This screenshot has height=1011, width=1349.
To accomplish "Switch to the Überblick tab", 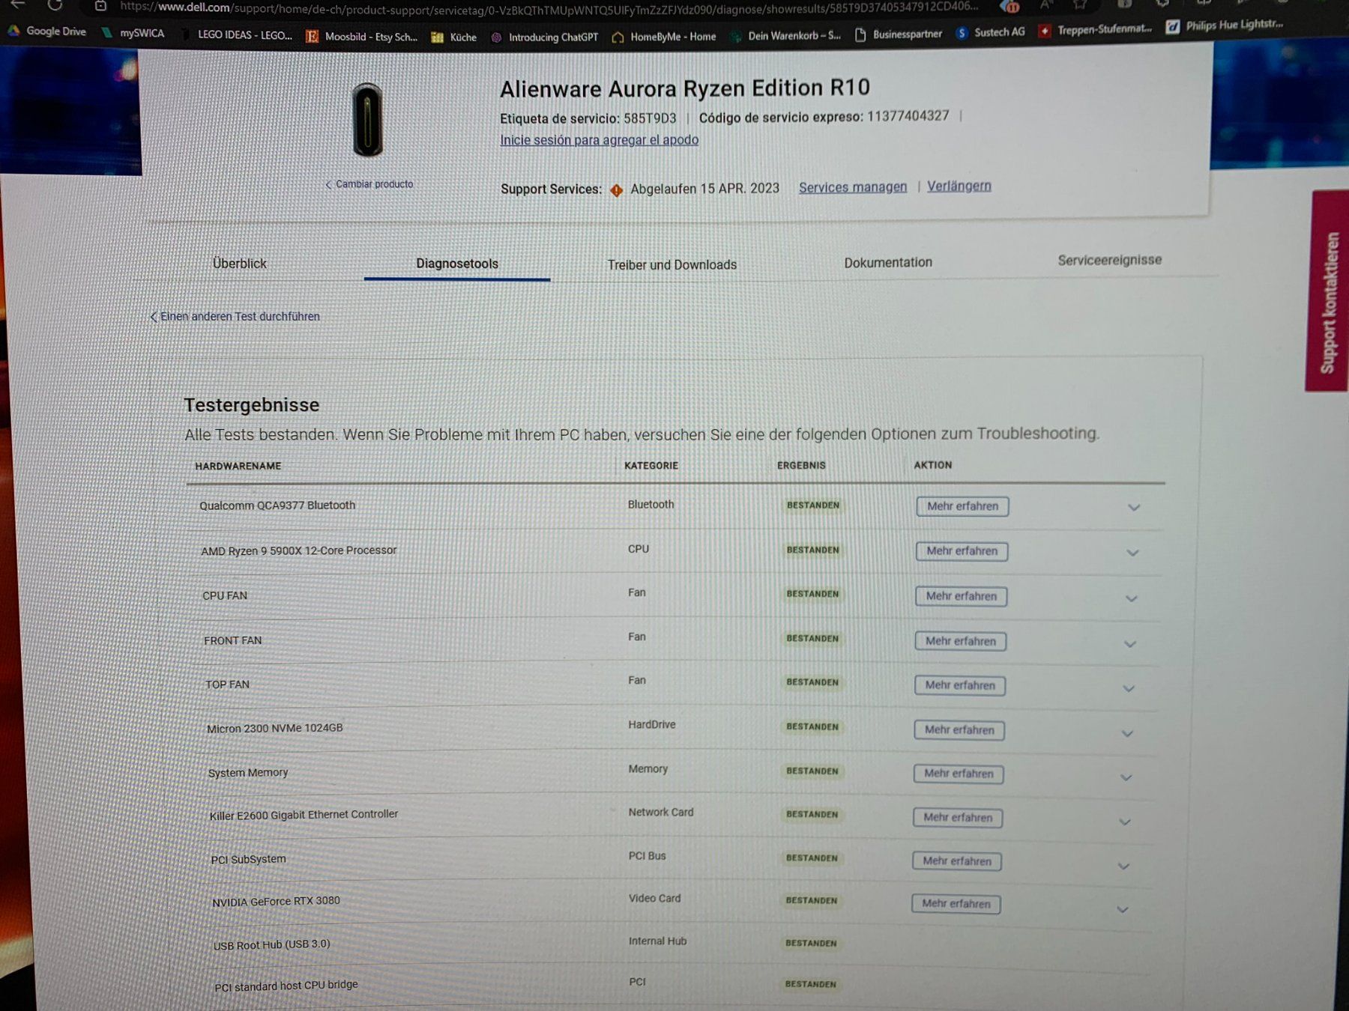I will point(239,264).
